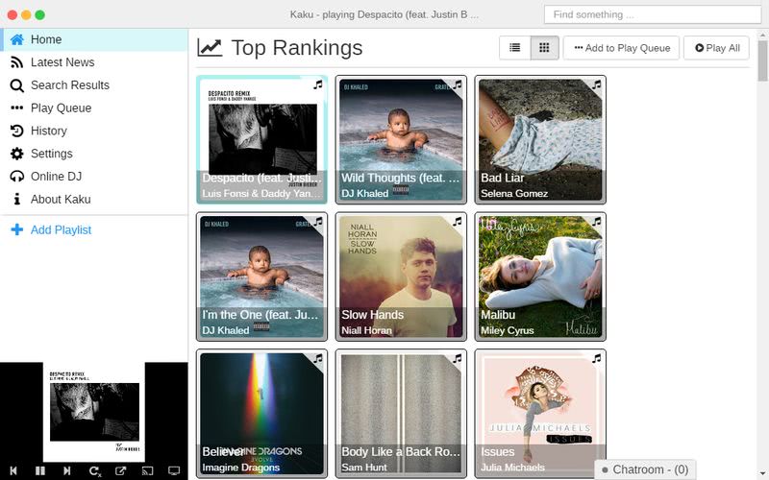Click music note icon on I'm the One card
Viewport: 769px width, 480px height.
(318, 222)
